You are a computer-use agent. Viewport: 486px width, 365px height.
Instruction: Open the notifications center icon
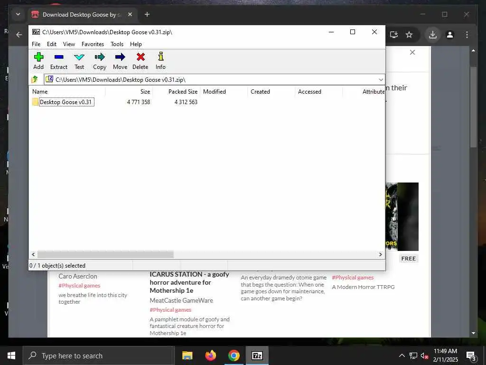pyautogui.click(x=471, y=356)
